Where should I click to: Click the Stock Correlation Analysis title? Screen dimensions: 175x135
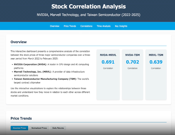tap(89, 7)
